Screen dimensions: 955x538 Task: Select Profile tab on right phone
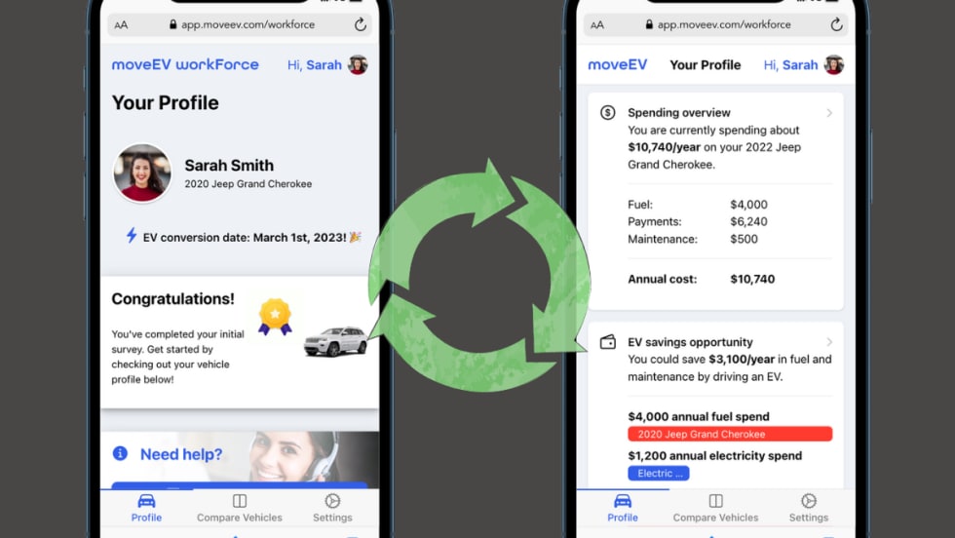click(x=622, y=507)
